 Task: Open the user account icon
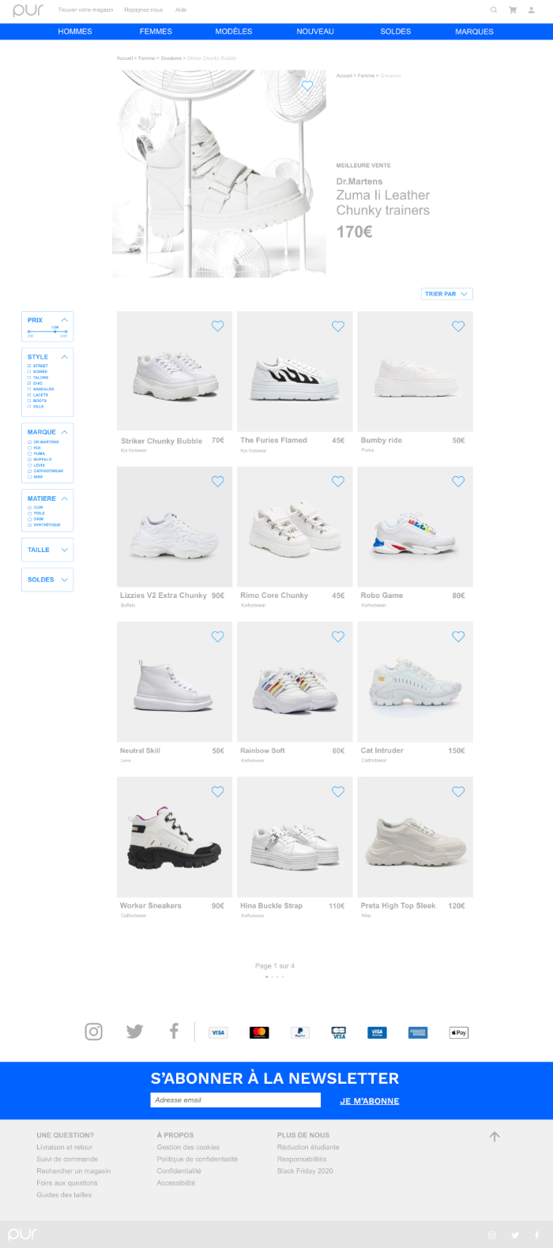531,10
